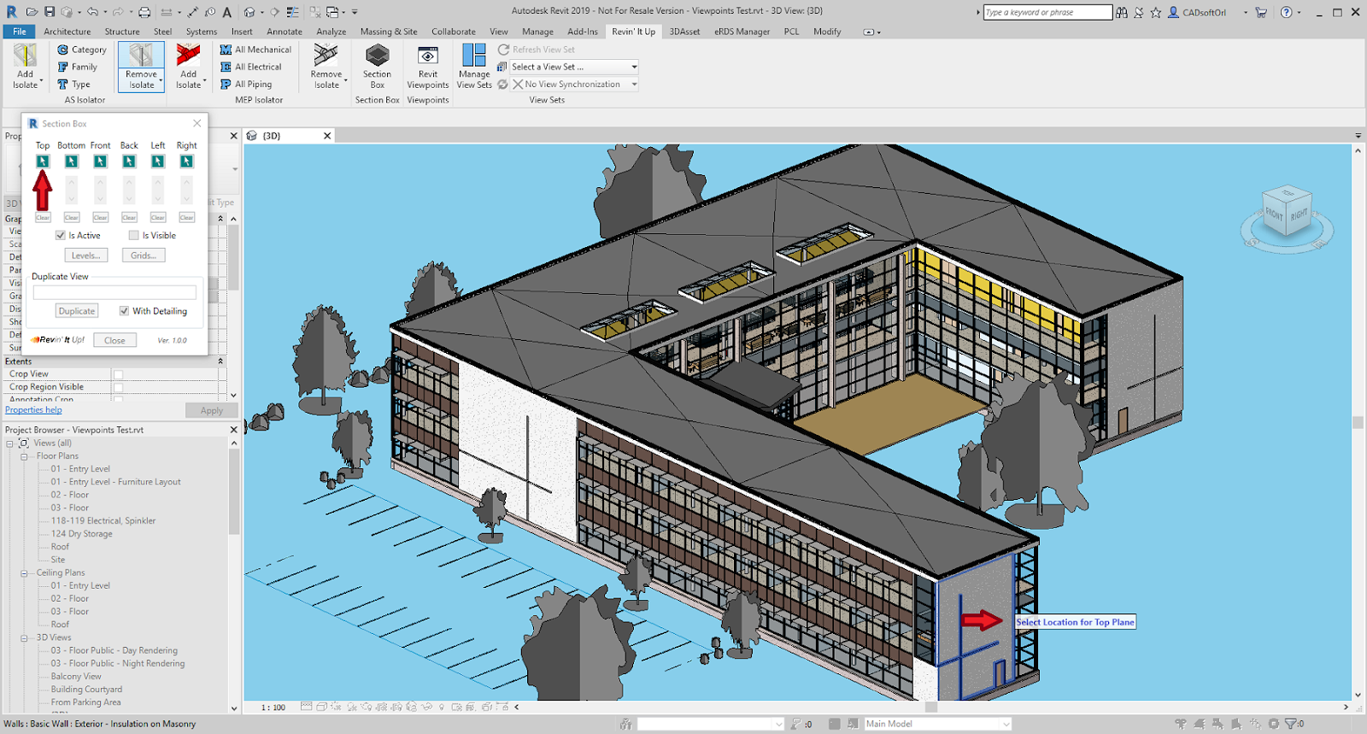Select the Category isolate option
1367x734 pixels.
pyautogui.click(x=82, y=50)
